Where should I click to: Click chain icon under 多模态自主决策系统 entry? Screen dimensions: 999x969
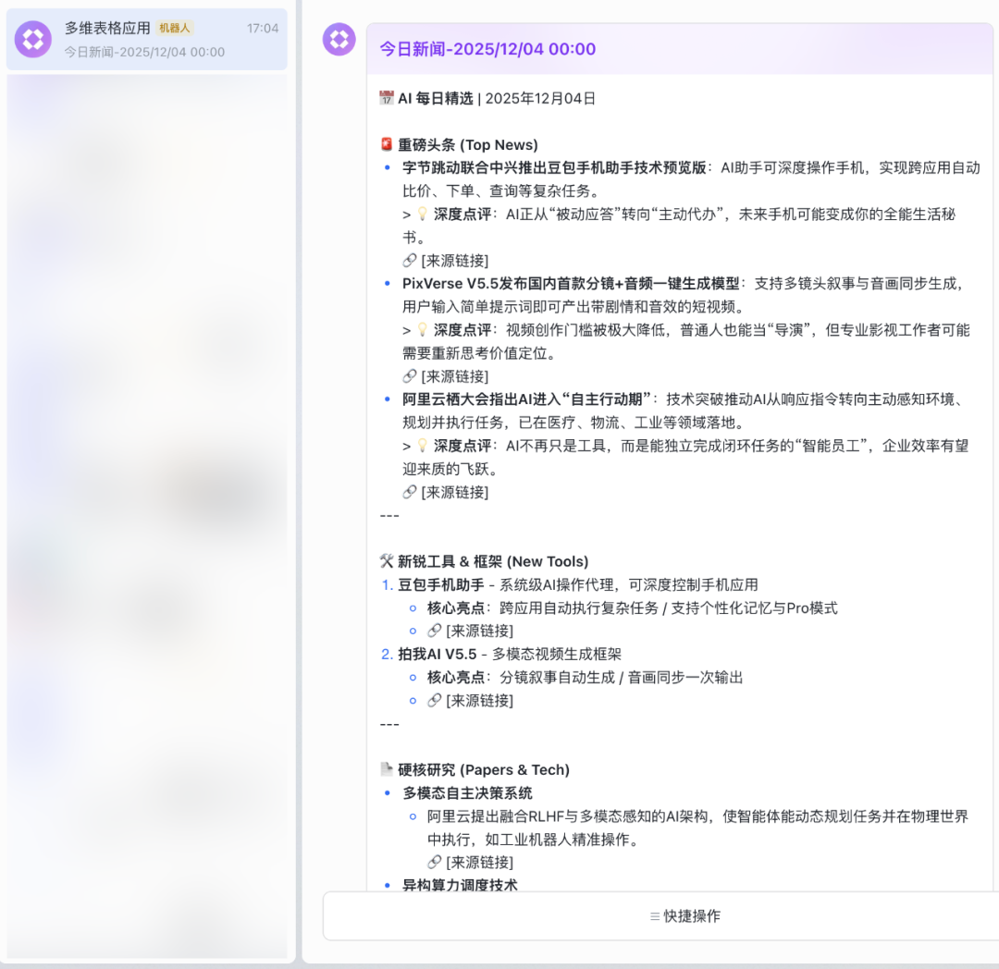point(435,862)
